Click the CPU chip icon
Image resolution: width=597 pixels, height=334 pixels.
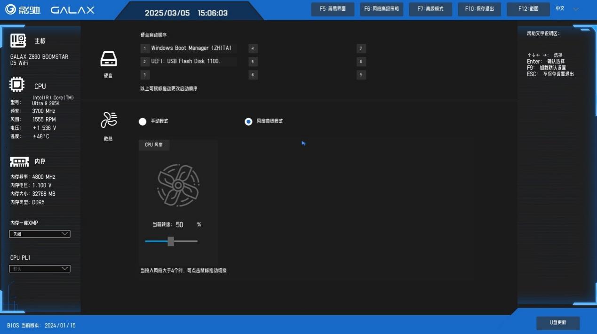point(17,85)
